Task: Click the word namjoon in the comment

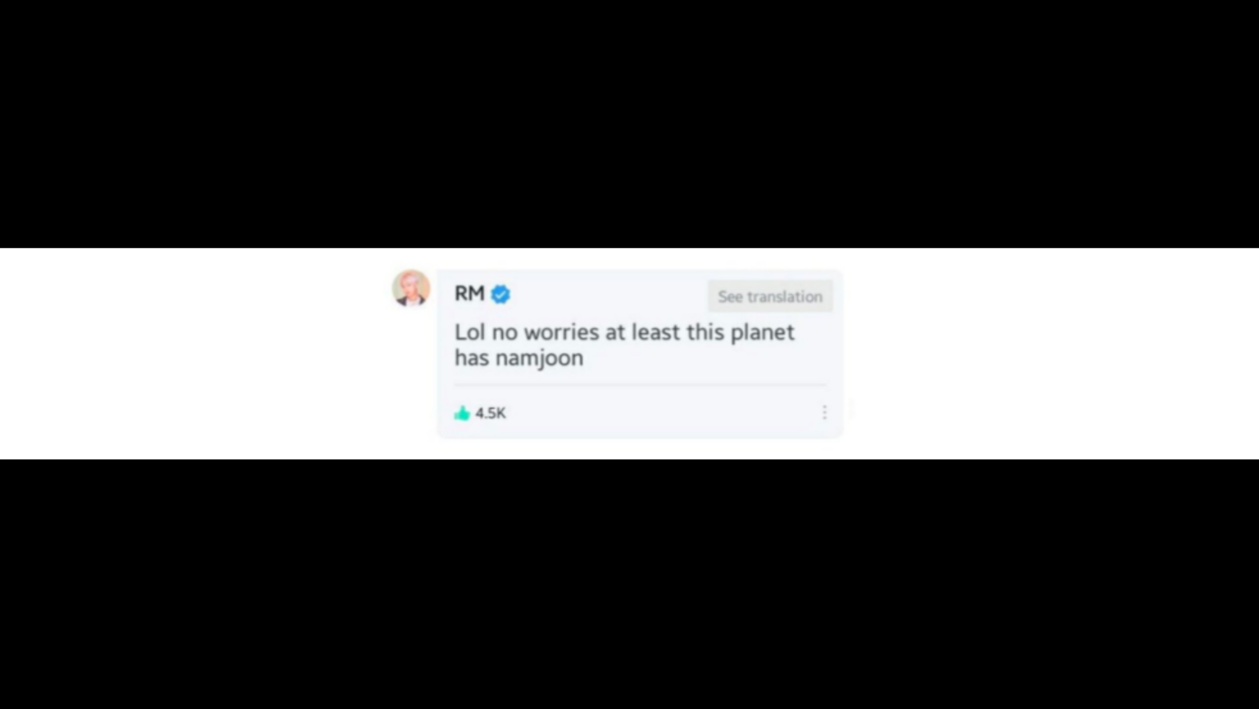Action: click(x=540, y=358)
